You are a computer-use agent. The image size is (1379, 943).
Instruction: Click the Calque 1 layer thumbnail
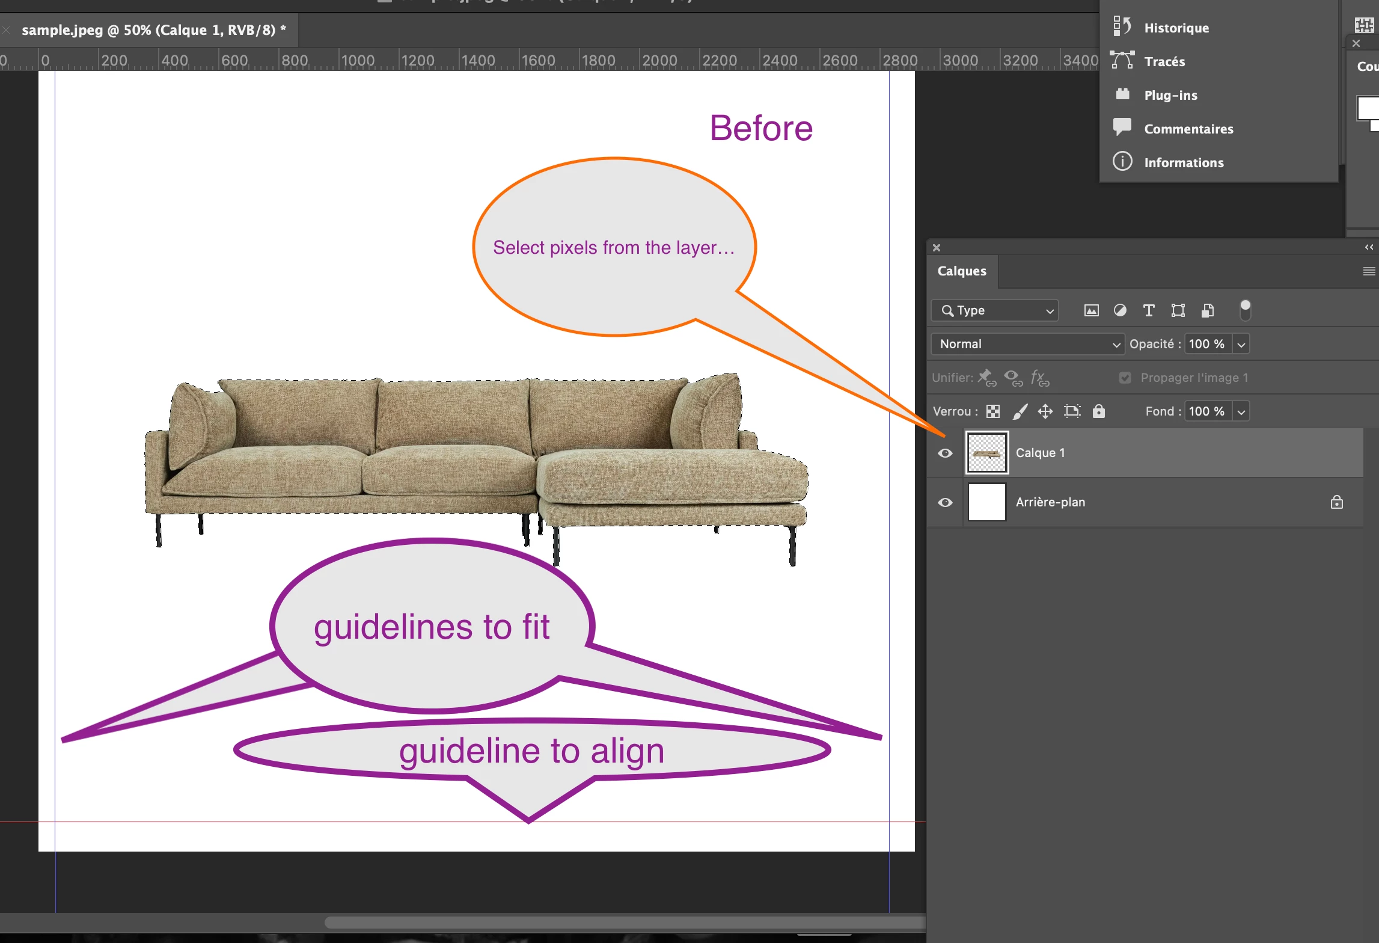click(987, 453)
